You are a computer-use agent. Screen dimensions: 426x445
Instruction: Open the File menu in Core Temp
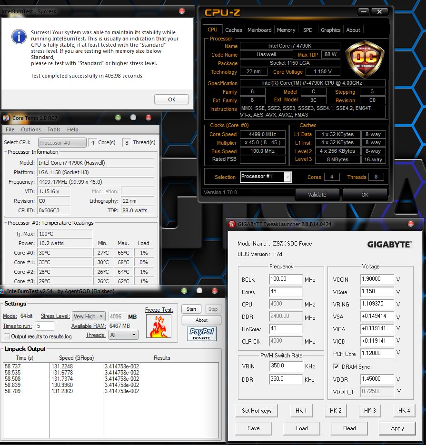[10, 129]
